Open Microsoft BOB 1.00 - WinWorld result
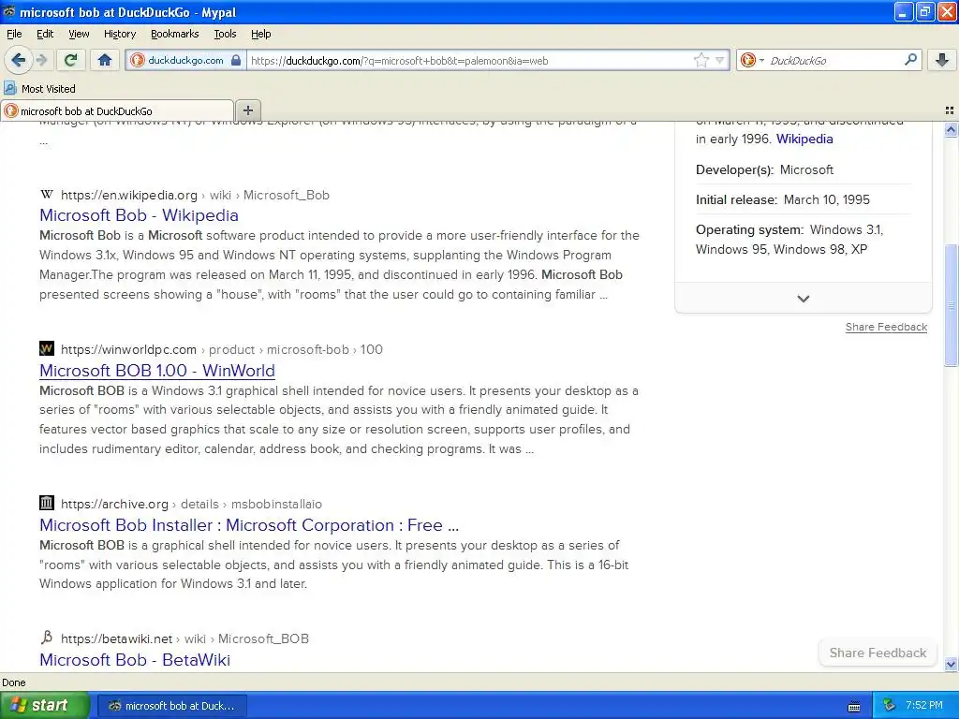959x719 pixels. pyautogui.click(x=157, y=371)
